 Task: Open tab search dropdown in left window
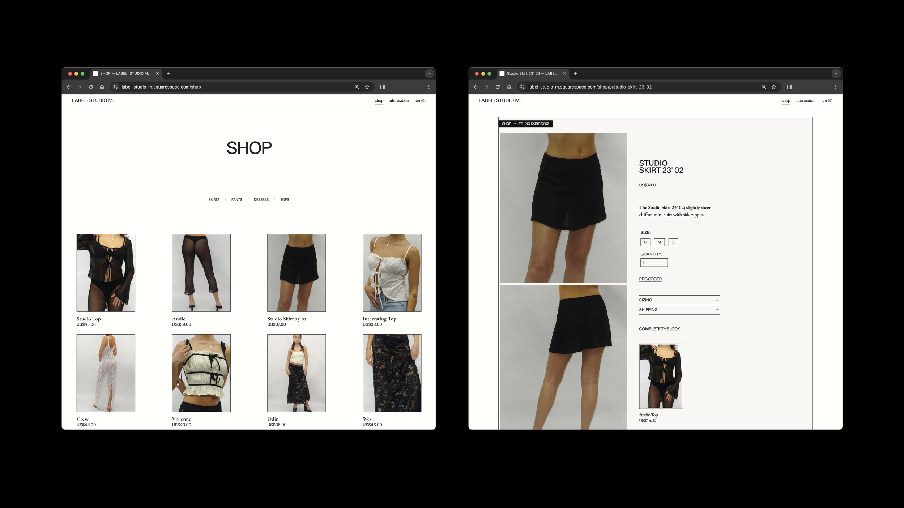coord(429,73)
